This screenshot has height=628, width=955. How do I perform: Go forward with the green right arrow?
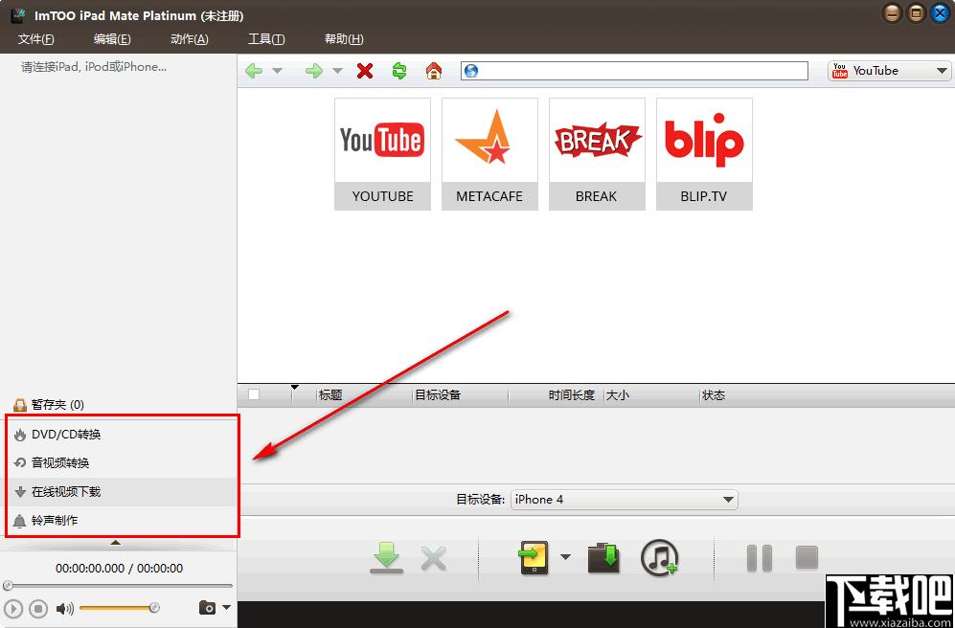tap(313, 71)
